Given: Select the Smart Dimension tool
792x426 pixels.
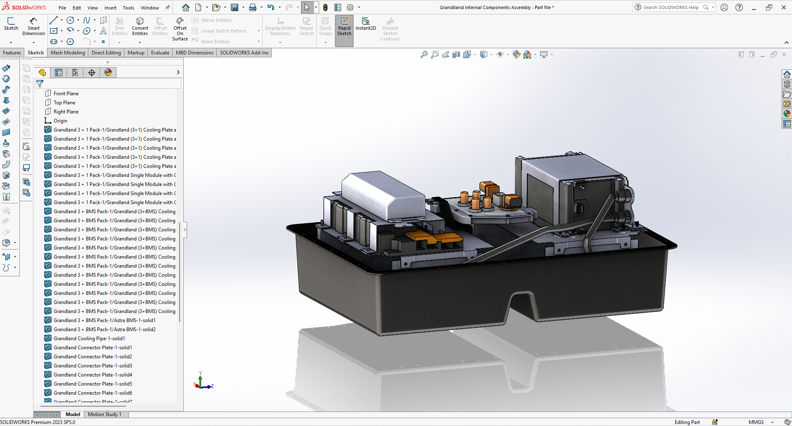Looking at the screenshot, I should [x=33, y=26].
